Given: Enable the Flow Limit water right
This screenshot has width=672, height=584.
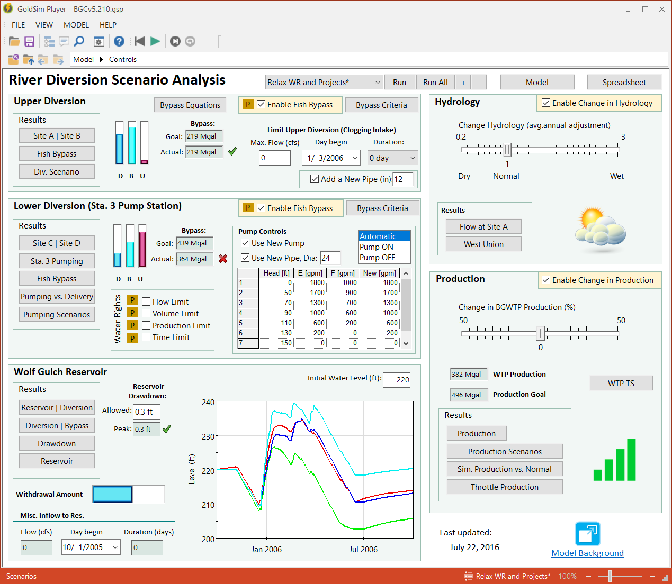Looking at the screenshot, I should pyautogui.click(x=147, y=302).
